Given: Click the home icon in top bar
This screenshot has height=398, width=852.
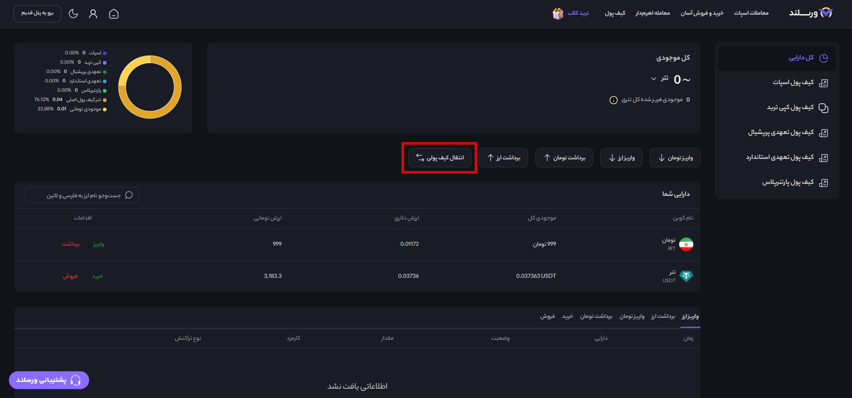Looking at the screenshot, I should (x=114, y=14).
